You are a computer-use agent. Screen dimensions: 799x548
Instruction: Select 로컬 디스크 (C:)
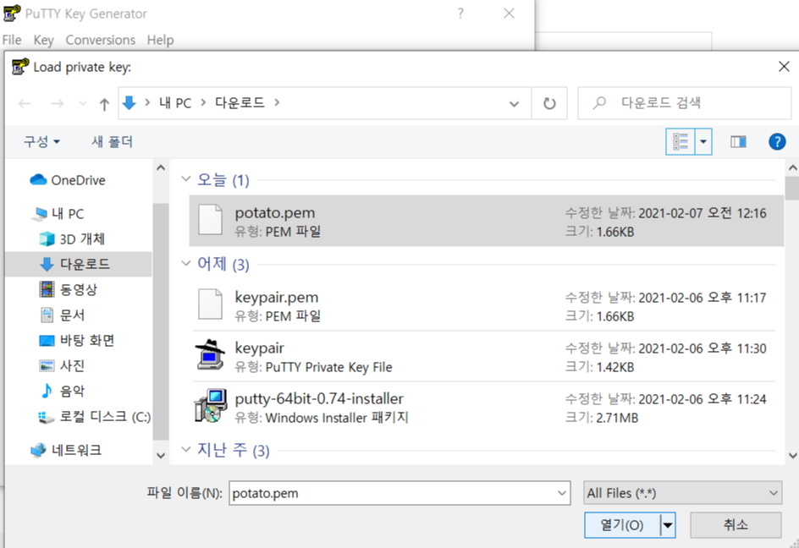click(x=94, y=417)
